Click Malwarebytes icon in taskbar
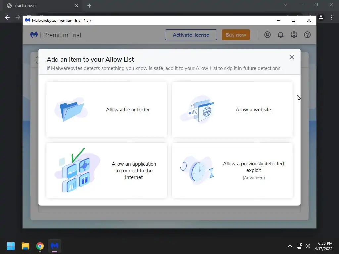Image resolution: width=339 pixels, height=254 pixels. 55,246
